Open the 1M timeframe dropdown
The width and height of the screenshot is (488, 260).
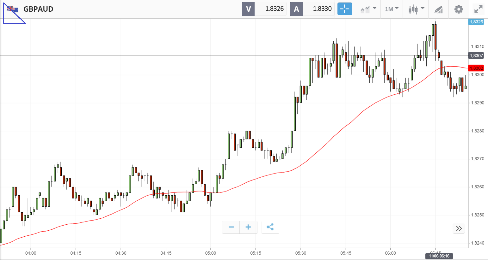392,9
